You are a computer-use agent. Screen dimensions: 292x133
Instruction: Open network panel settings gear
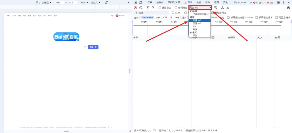pos(288,8)
